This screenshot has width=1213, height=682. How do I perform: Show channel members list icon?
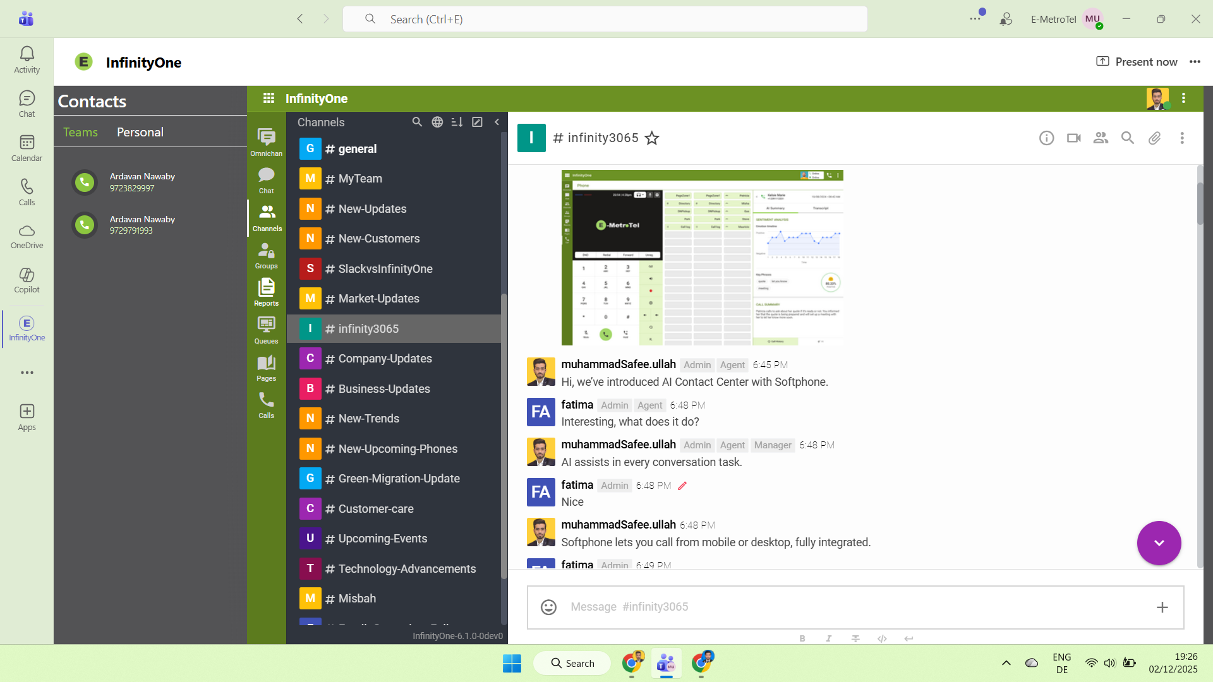point(1101,138)
